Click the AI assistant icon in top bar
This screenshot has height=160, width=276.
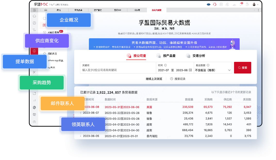[208, 4]
